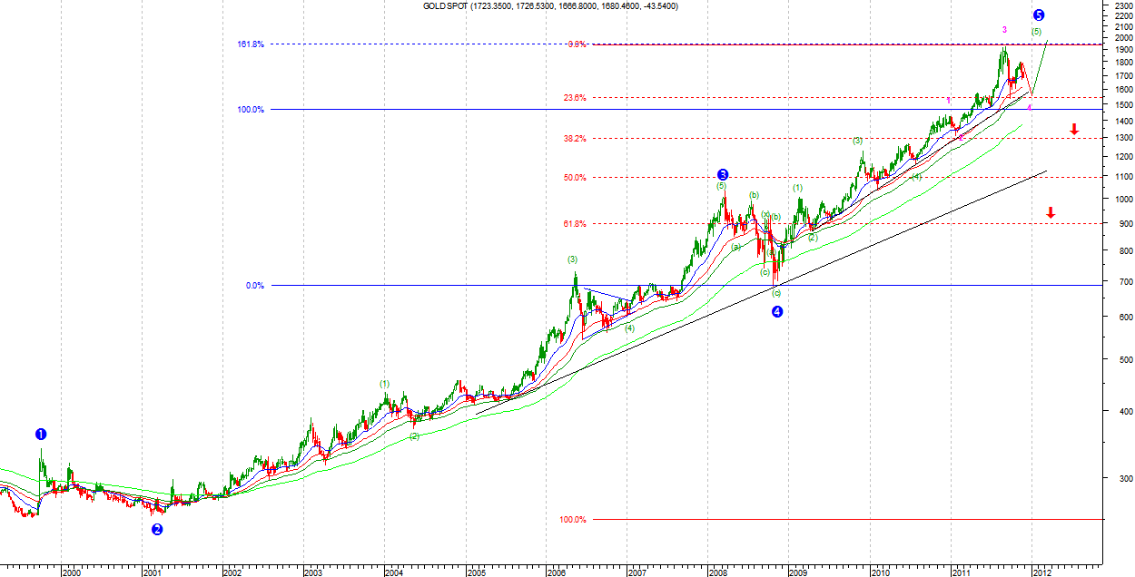
Task: Select the red 50.0% retracement label
Action: pyautogui.click(x=575, y=178)
